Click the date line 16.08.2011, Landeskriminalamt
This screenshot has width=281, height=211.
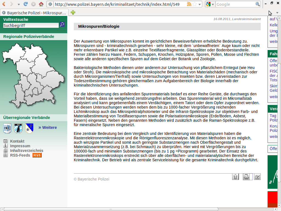click(x=237, y=19)
